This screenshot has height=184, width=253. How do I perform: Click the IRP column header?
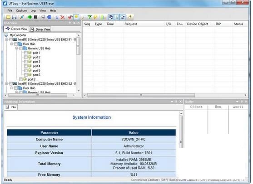pyautogui.click(x=223, y=24)
